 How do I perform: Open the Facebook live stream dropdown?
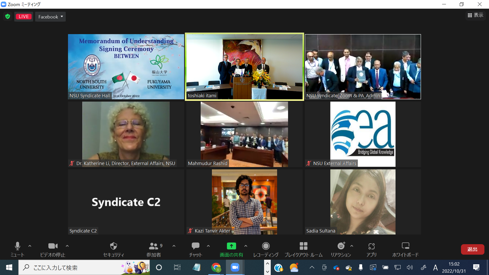tap(50, 17)
